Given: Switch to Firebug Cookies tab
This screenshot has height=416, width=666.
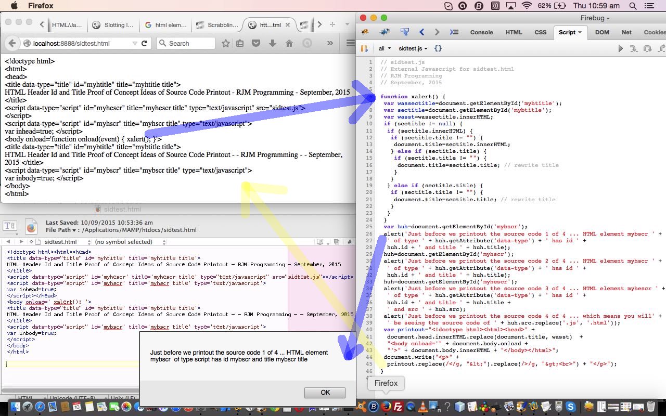Looking at the screenshot, I should click(655, 32).
